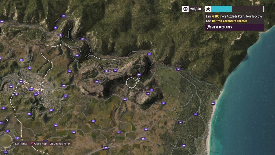Click the large map cursor ring
The image size is (275, 155).
131,83
